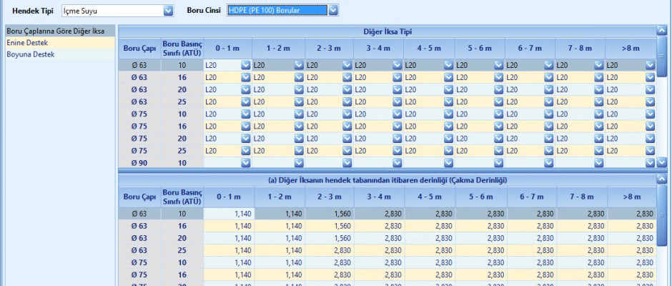Click Boru Basınç Sınıfı header in lower table

(182, 197)
